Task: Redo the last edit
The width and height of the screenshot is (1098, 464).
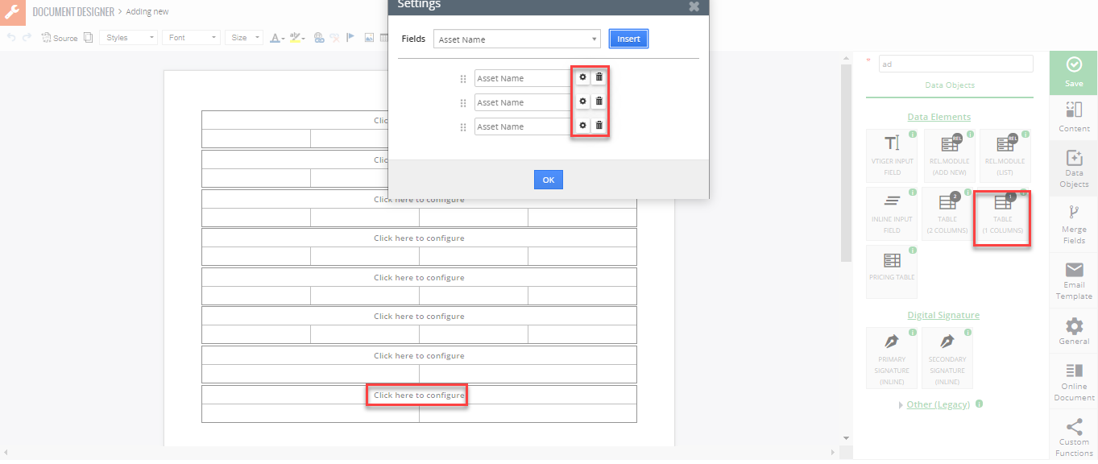Action: point(27,38)
